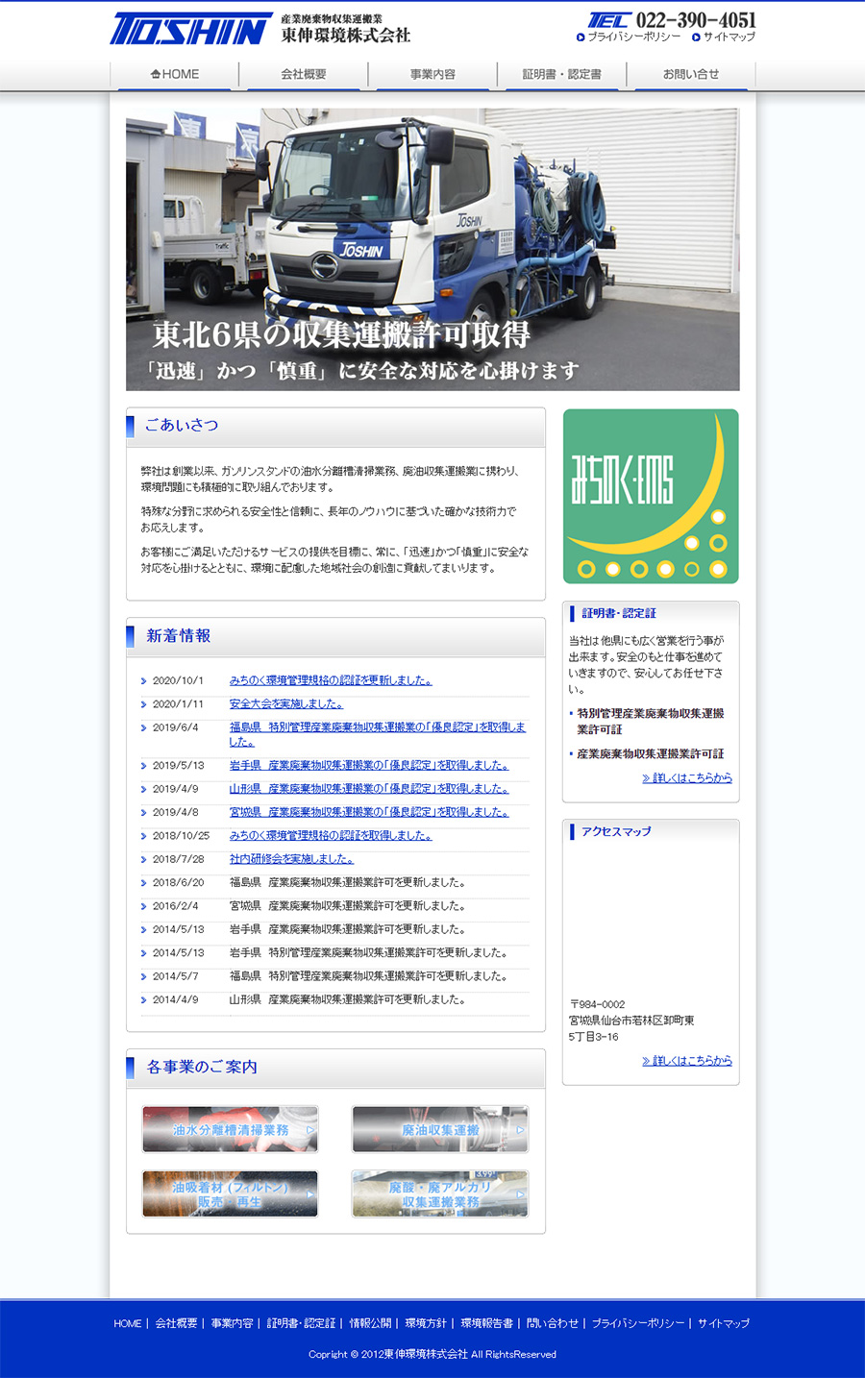This screenshot has height=1378, width=865.
Task: Open the 2020/10/1 みちのく環境管理規格 news link
Action: [331, 680]
